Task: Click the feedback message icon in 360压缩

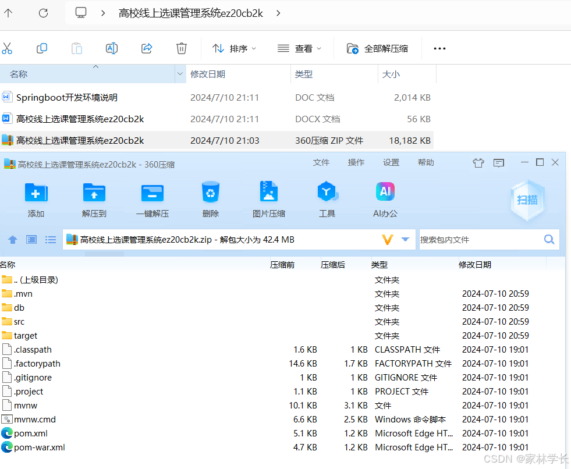Action: point(498,163)
